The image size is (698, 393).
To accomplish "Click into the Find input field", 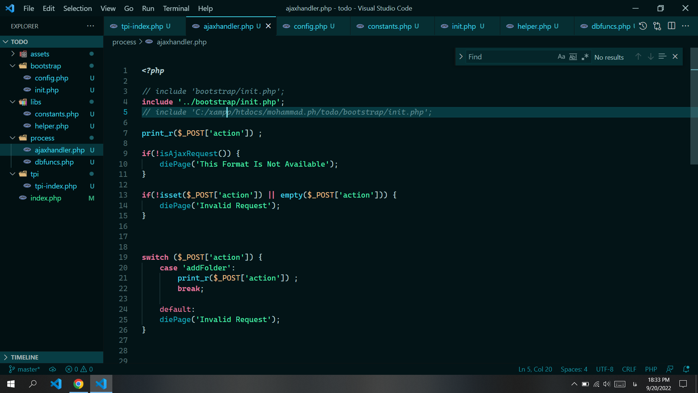I will [x=511, y=57].
